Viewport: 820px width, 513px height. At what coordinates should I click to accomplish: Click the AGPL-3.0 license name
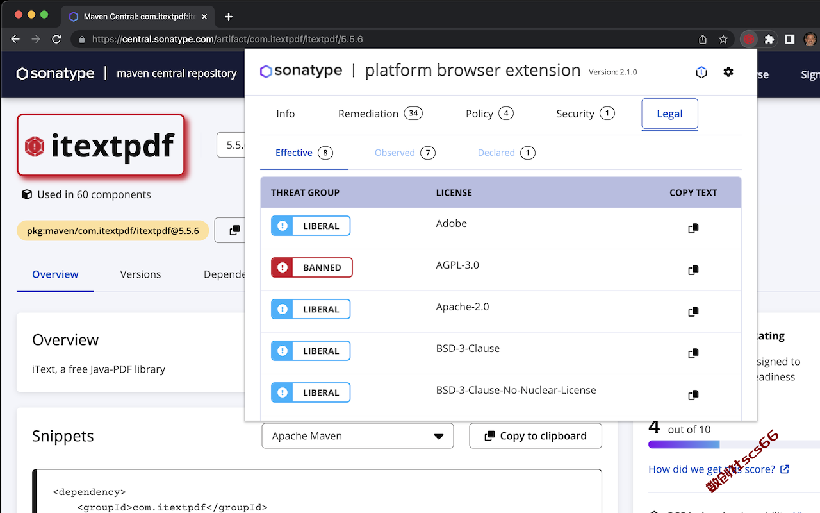tap(457, 265)
